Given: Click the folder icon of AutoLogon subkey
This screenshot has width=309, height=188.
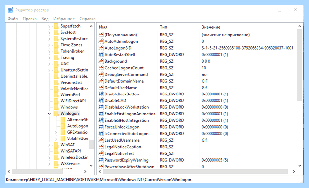Looking at the screenshot, I should click(63, 126).
